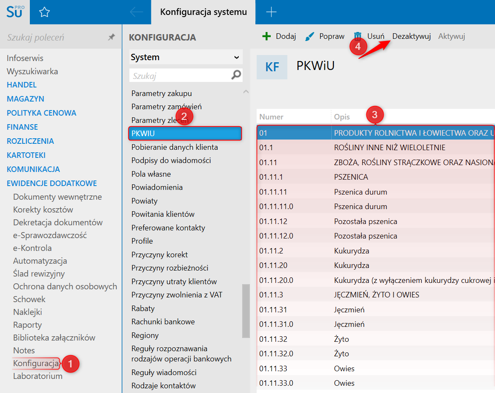Screen dimensions: 495x393
Task: Open Dekretacja dokumentów
Action: pos(58,222)
